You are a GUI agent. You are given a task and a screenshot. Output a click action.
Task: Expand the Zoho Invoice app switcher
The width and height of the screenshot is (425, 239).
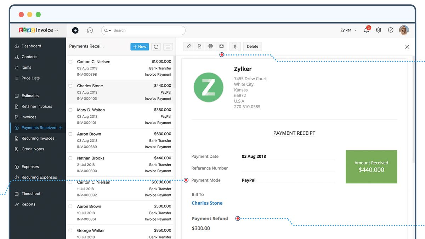(x=57, y=30)
